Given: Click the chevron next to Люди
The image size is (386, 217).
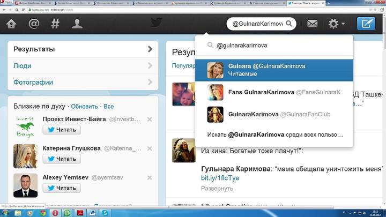Looking at the screenshot, I should [150, 65].
